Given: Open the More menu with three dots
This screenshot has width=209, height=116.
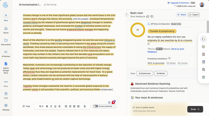Looking at the screenshot, I should (x=6, y=82).
